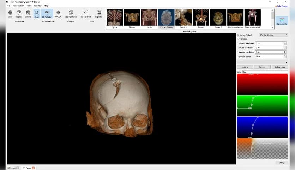This screenshot has height=170, width=295.
Task: Open the Exporter tool
Action: tap(99, 14)
